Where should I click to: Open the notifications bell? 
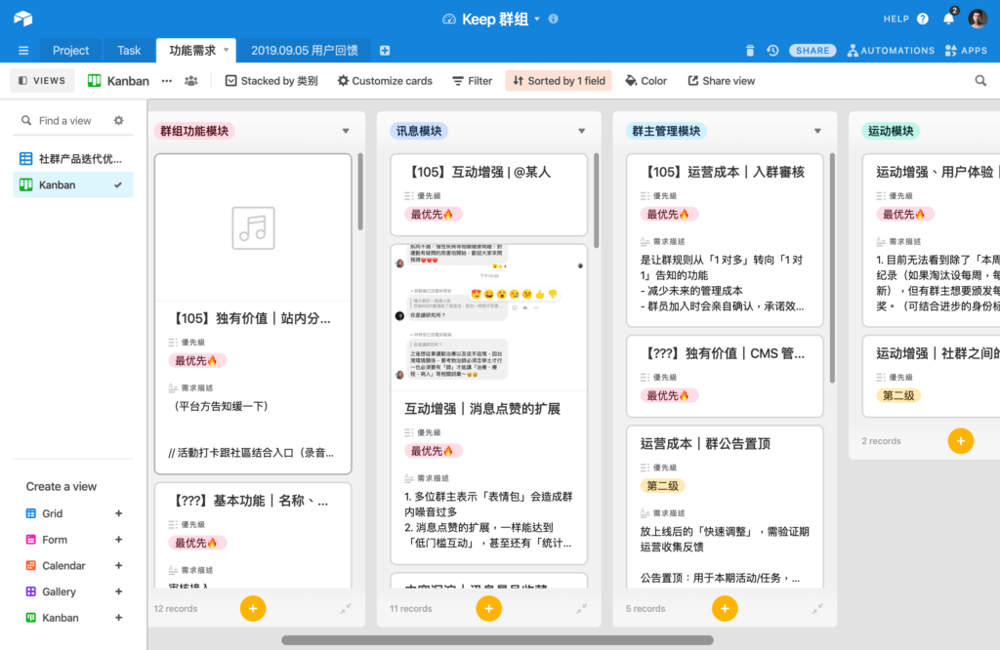click(948, 19)
